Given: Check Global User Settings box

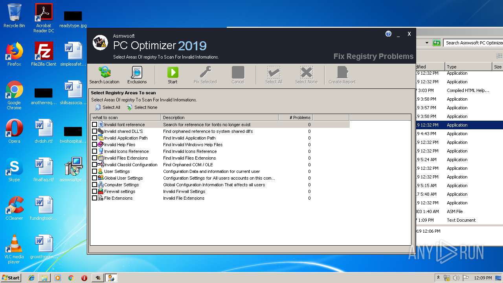Looking at the screenshot, I should (94, 178).
